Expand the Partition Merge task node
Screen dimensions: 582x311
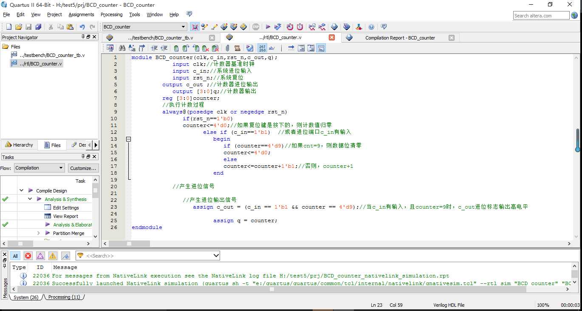38,233
